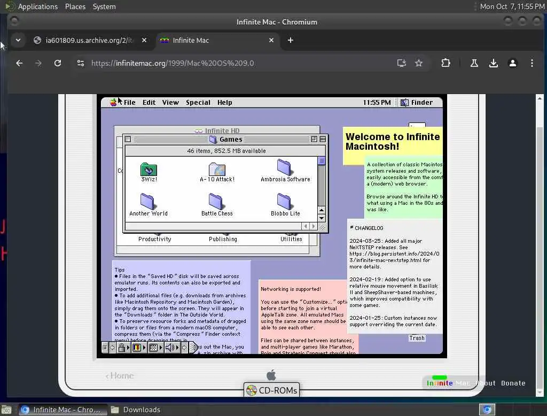
Task: Collapse the Control Strip using its end tab
Action: (194, 348)
